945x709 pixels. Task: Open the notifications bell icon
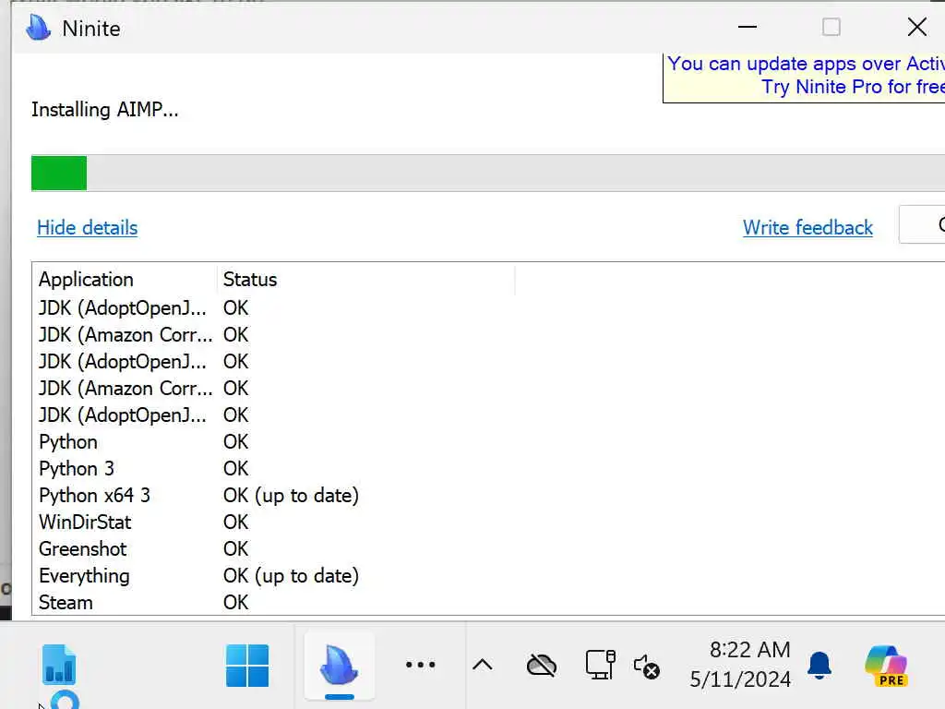[x=819, y=666]
